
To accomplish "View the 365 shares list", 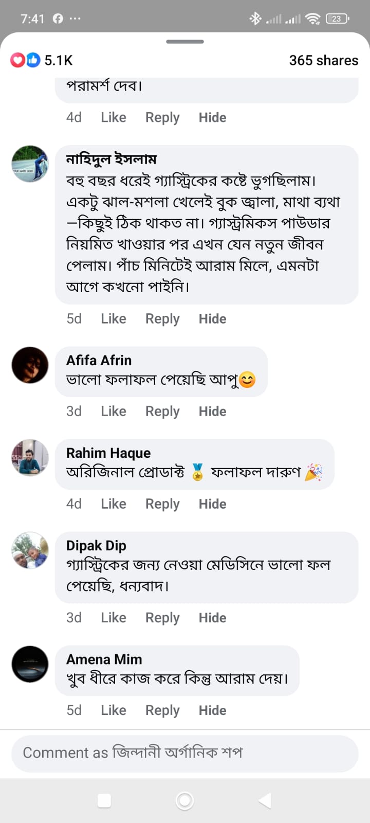I will pyautogui.click(x=323, y=60).
